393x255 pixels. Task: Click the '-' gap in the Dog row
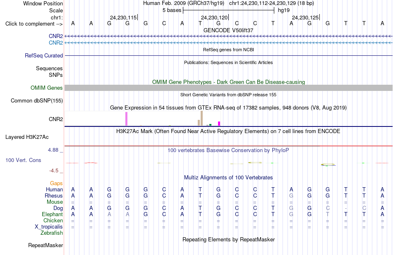(345, 208)
